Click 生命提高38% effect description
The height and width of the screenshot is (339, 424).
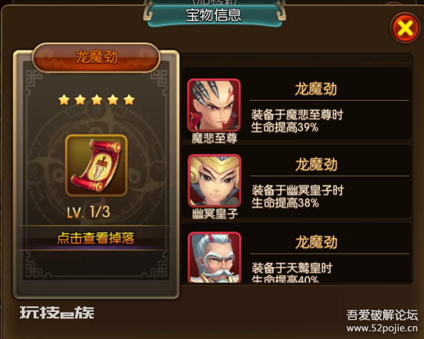pos(285,203)
